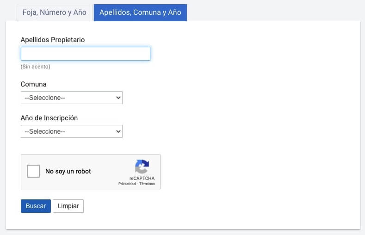This screenshot has width=365, height=235.
Task: Click the "Comuna" field label
Action: tap(34, 84)
